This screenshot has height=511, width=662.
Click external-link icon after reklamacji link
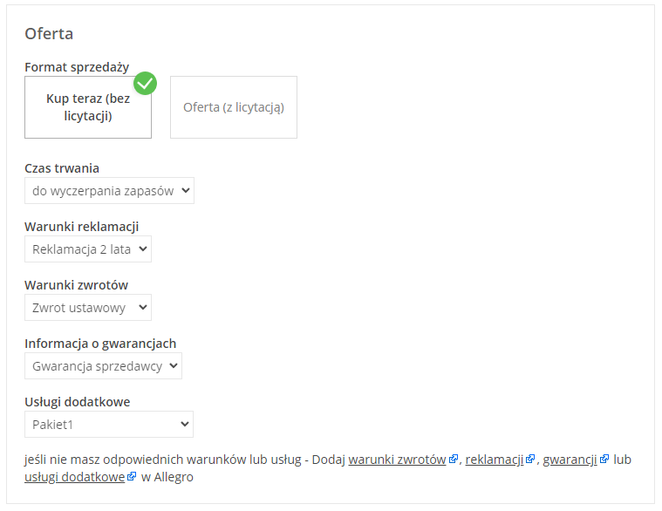[x=530, y=460]
